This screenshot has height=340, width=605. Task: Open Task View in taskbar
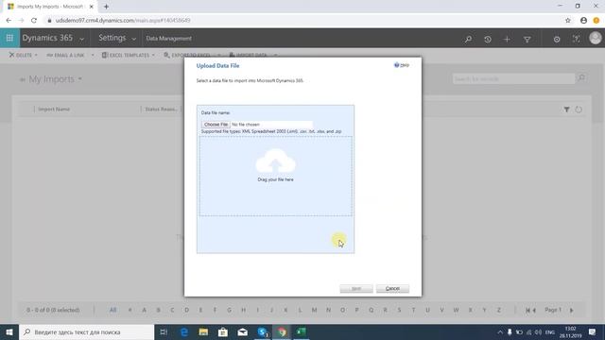(x=164, y=331)
